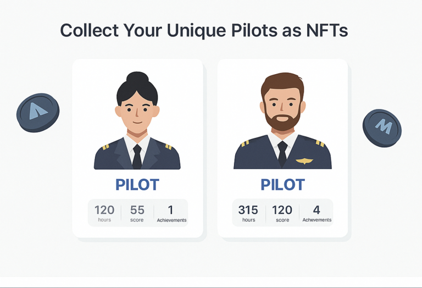Click the stats bar on the female pilot card
The height and width of the screenshot is (288, 422).
(x=138, y=213)
